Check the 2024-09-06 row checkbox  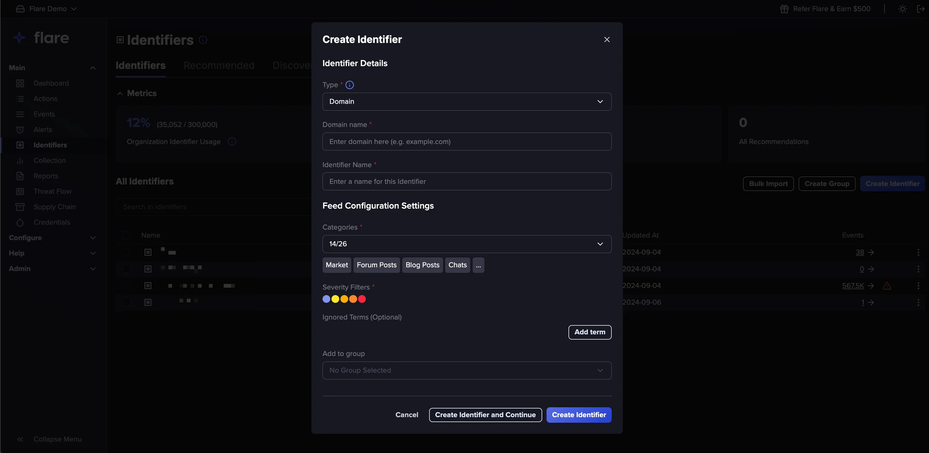click(126, 302)
